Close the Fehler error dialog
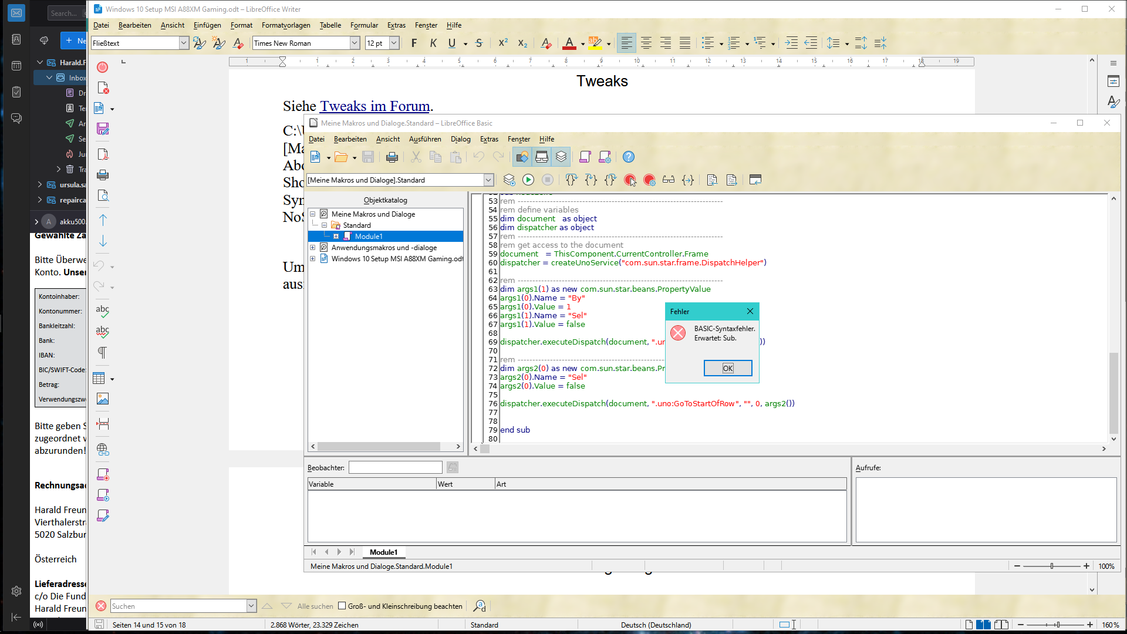Screen dimensions: 1127x634 coord(750,311)
